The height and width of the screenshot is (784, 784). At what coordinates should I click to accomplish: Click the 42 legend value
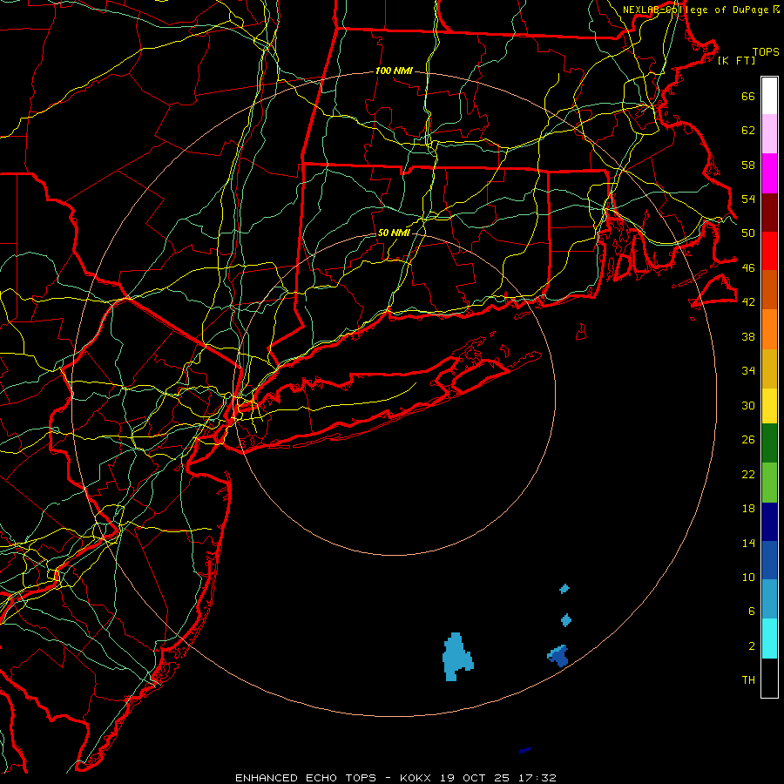point(748,301)
